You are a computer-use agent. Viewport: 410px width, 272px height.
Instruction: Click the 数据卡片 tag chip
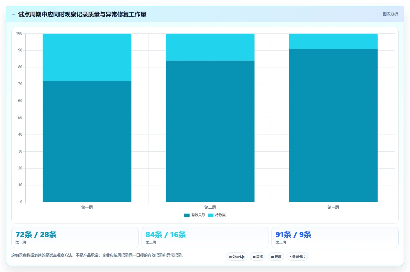(297, 257)
